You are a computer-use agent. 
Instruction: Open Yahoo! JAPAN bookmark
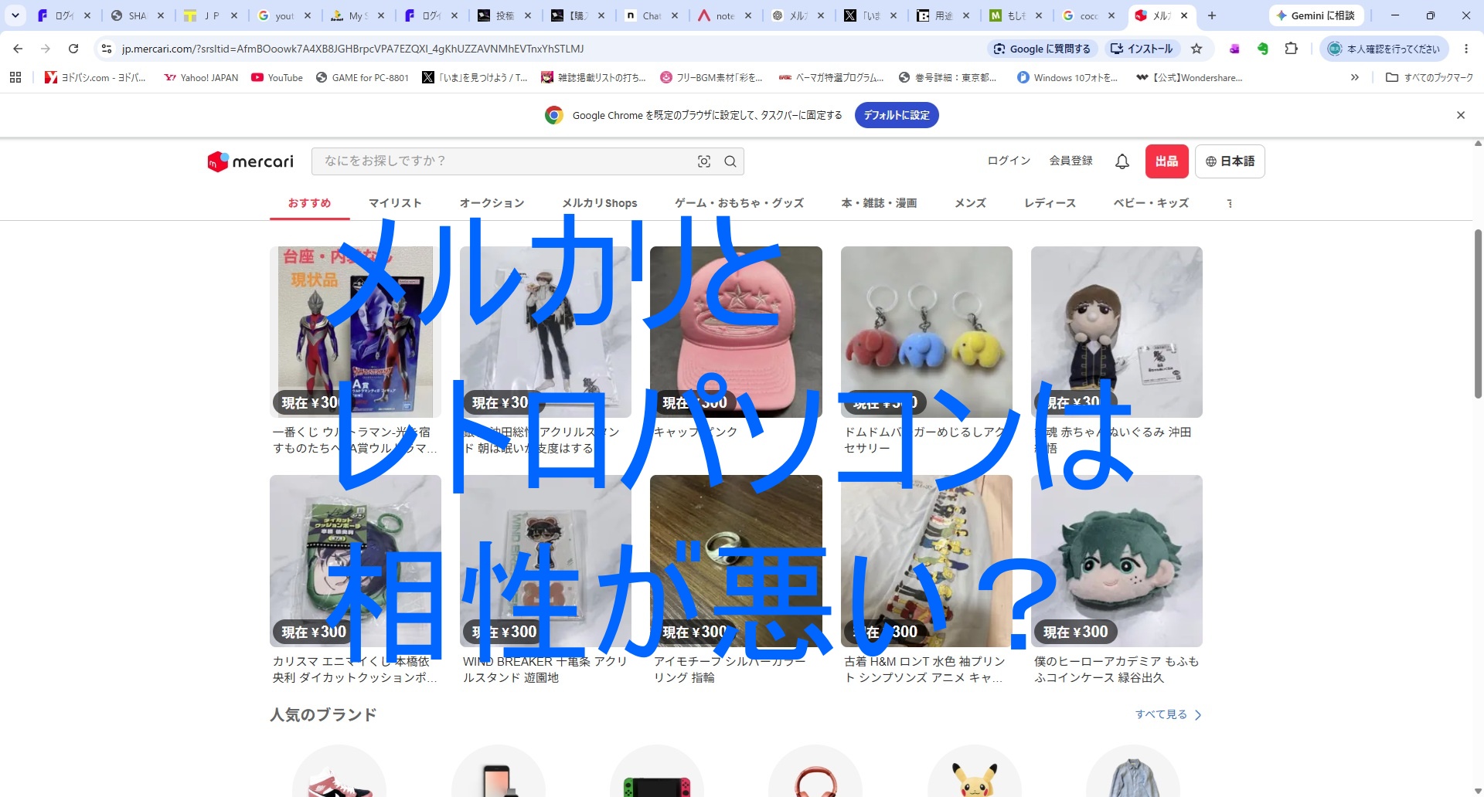[x=201, y=77]
